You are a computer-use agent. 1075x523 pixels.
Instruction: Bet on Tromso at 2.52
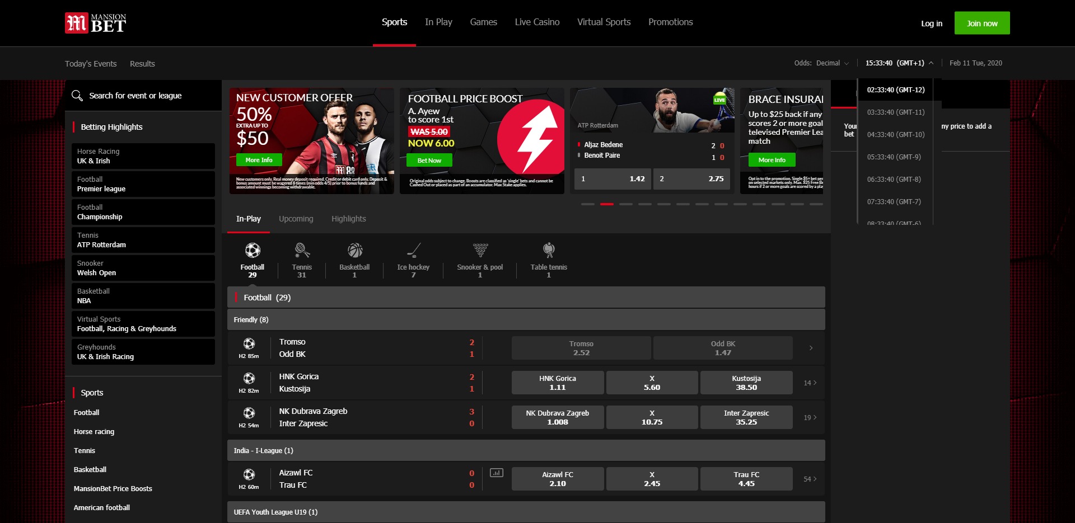(581, 348)
